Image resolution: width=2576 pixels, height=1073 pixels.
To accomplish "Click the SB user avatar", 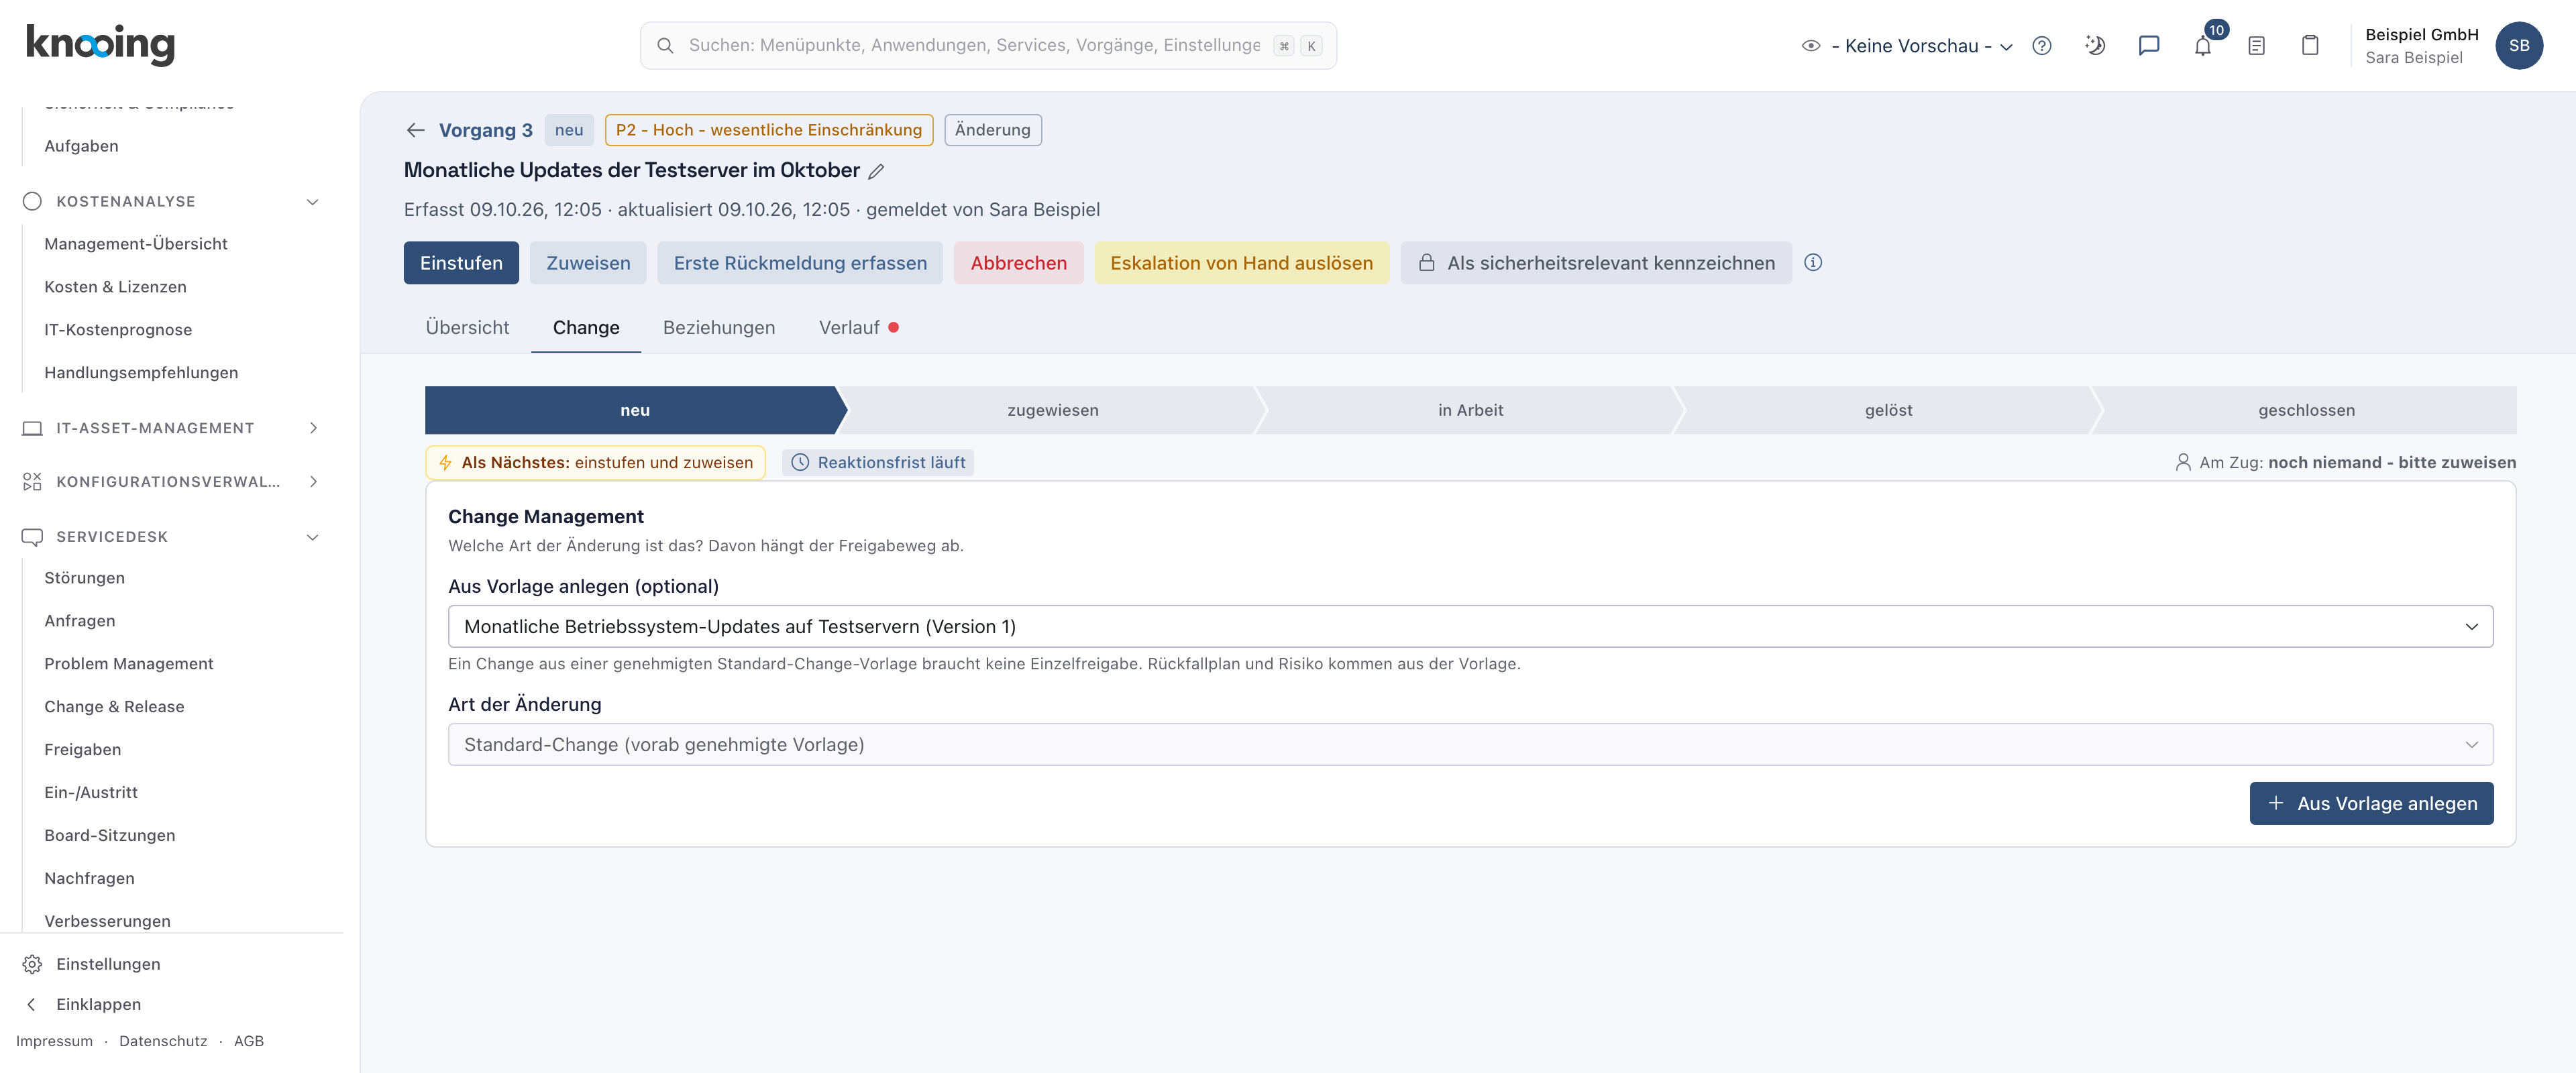I will click(2518, 46).
